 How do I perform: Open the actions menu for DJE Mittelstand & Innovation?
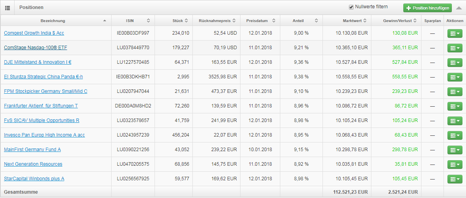coord(455,62)
